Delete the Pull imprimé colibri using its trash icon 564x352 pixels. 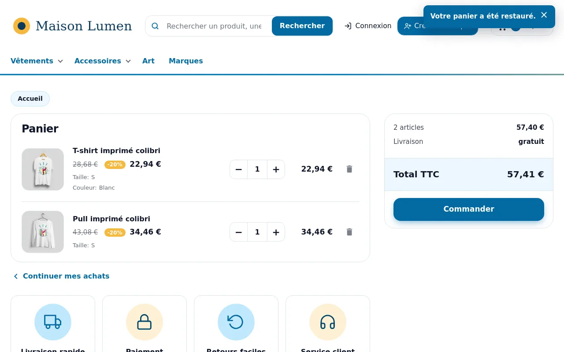coord(349,232)
